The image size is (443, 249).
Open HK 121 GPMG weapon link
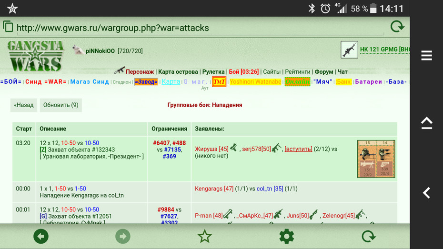[385, 50]
